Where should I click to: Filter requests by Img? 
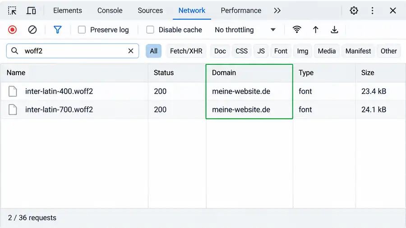(x=302, y=51)
